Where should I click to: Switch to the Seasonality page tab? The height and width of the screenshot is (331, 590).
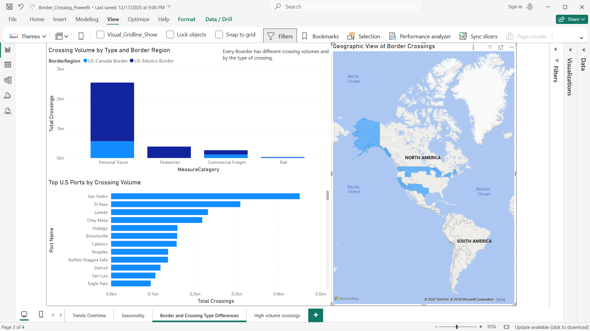pyautogui.click(x=133, y=315)
